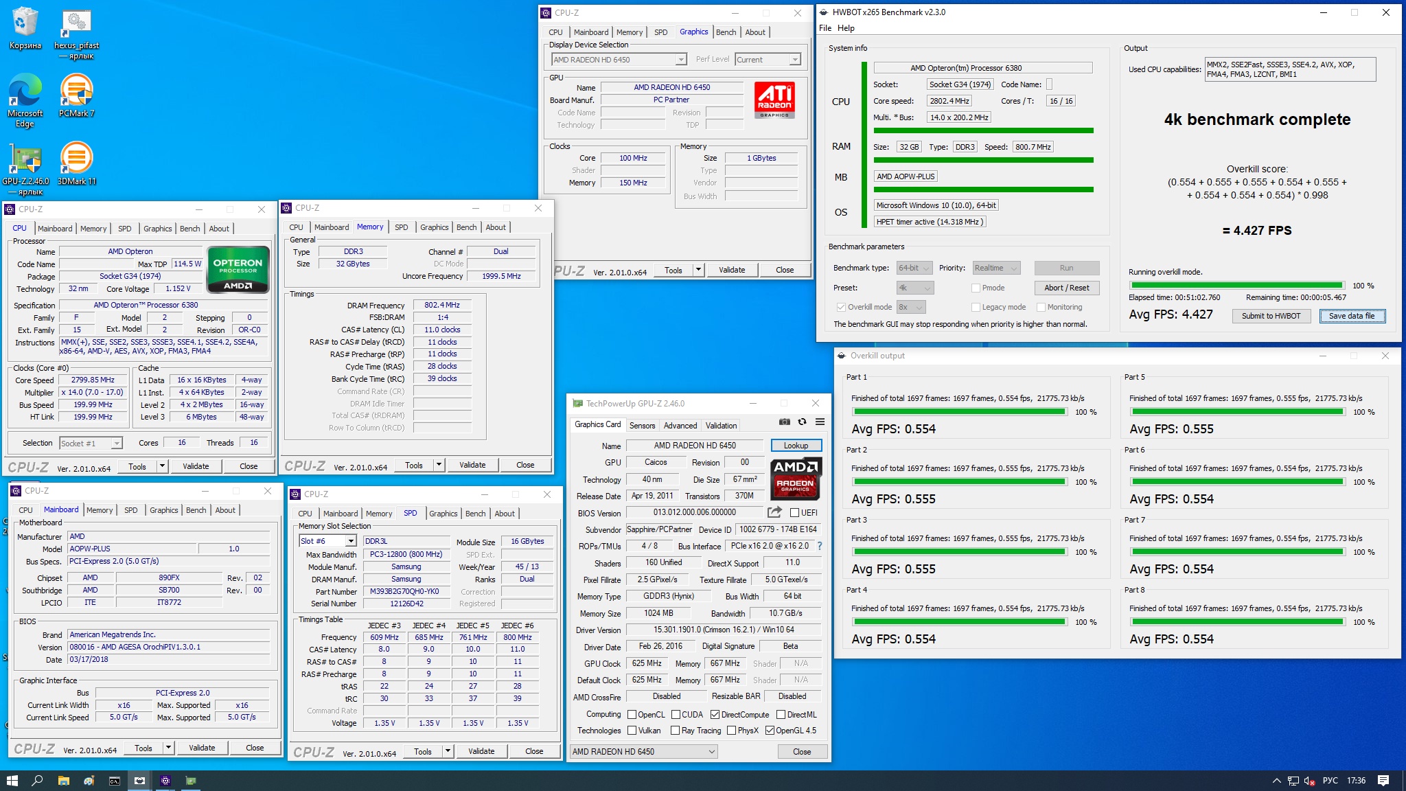Click the ATI Radeon logo in CPU-Z Graphics

coord(774,100)
